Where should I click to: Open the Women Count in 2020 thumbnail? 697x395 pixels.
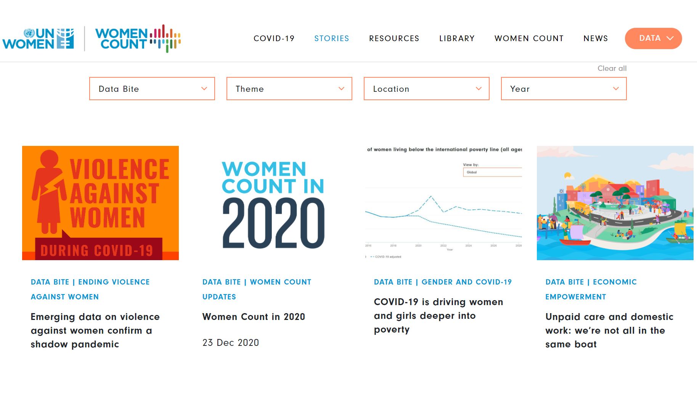click(x=272, y=203)
